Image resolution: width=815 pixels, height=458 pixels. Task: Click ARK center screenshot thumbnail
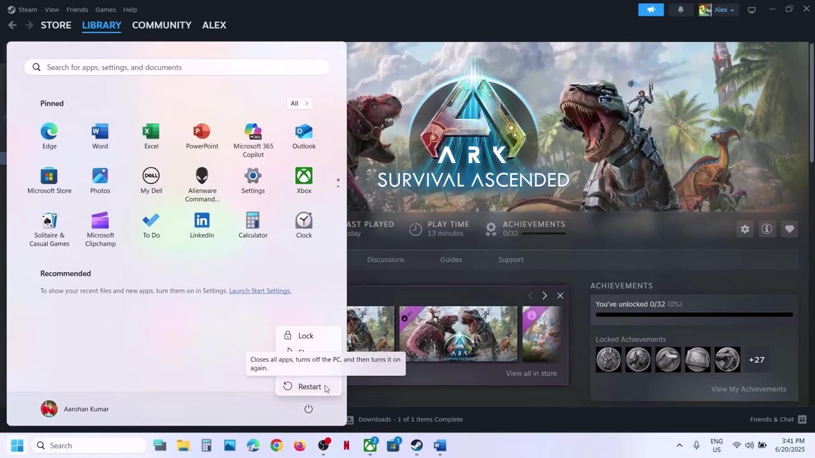458,334
